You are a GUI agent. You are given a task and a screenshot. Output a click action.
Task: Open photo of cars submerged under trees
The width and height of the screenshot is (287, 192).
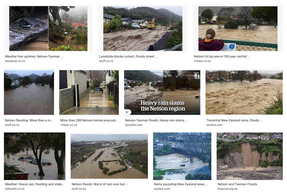(x=35, y=156)
